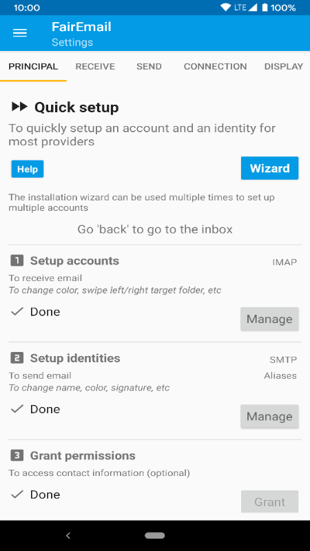Switch to the SEND tab
The image size is (310, 551).
tap(149, 66)
